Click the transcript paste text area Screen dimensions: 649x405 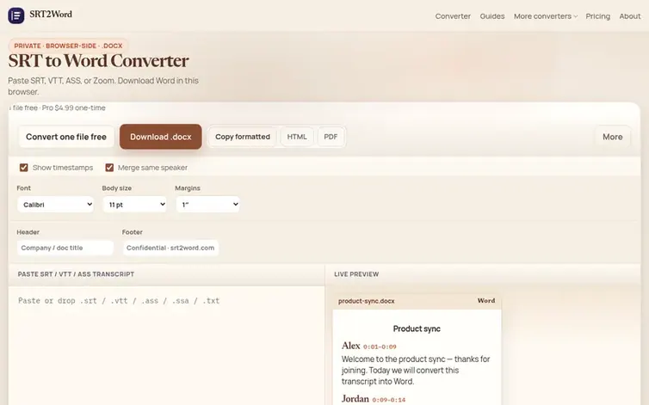coord(166,346)
